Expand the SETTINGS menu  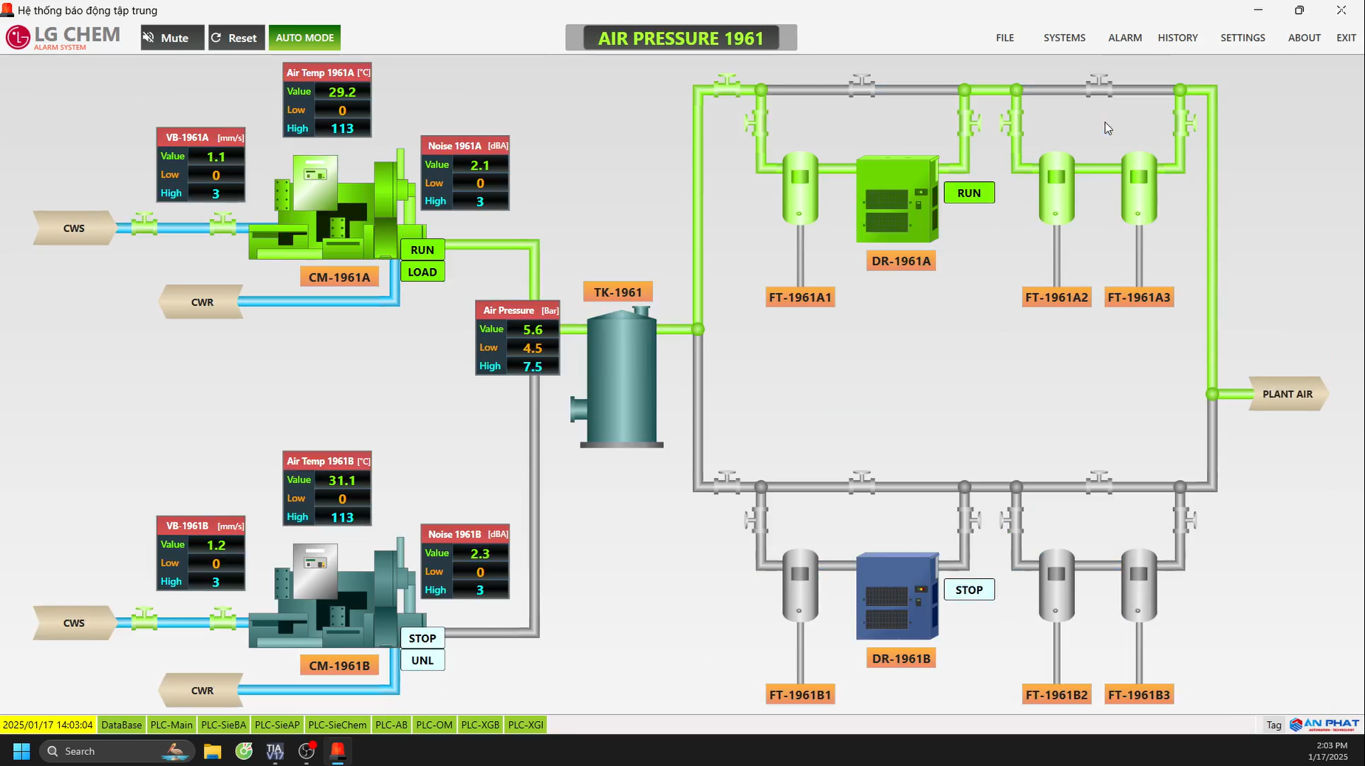tap(1242, 38)
